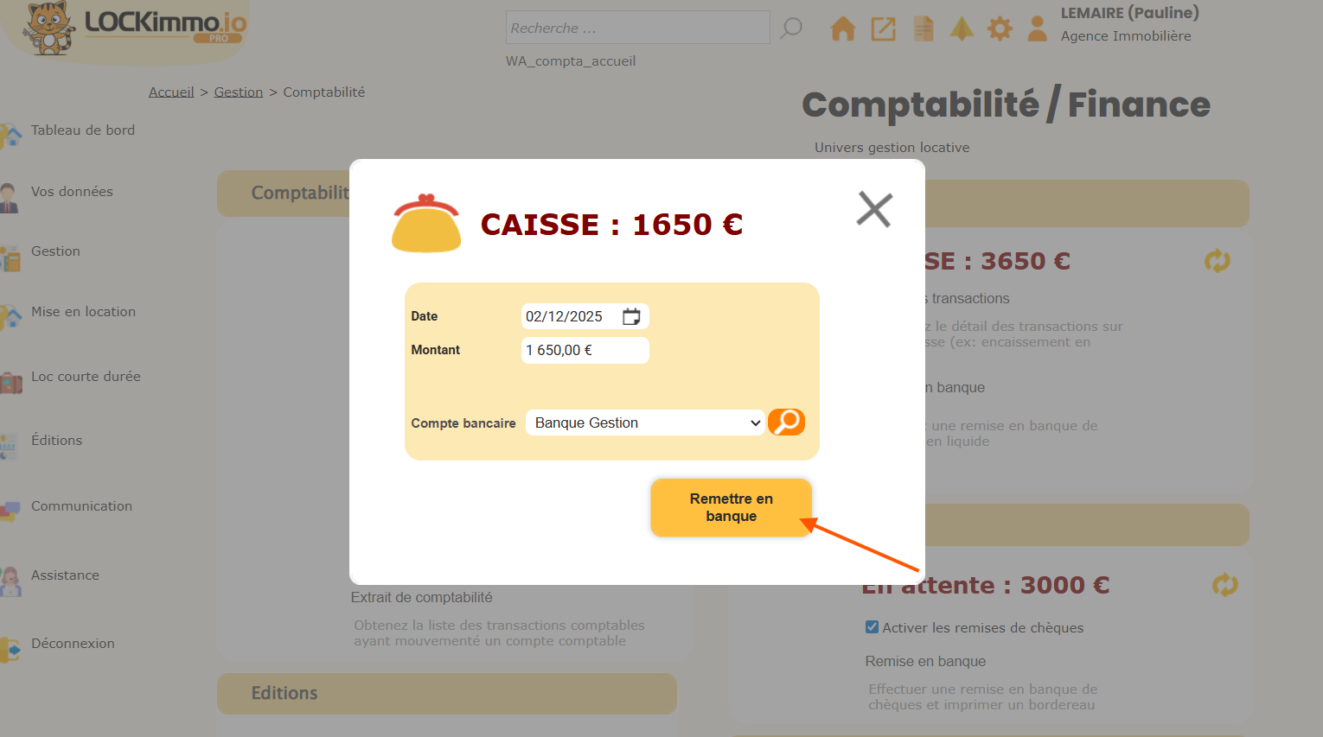The width and height of the screenshot is (1323, 737).
Task: Refresh the En attente amount
Action: pyautogui.click(x=1224, y=585)
